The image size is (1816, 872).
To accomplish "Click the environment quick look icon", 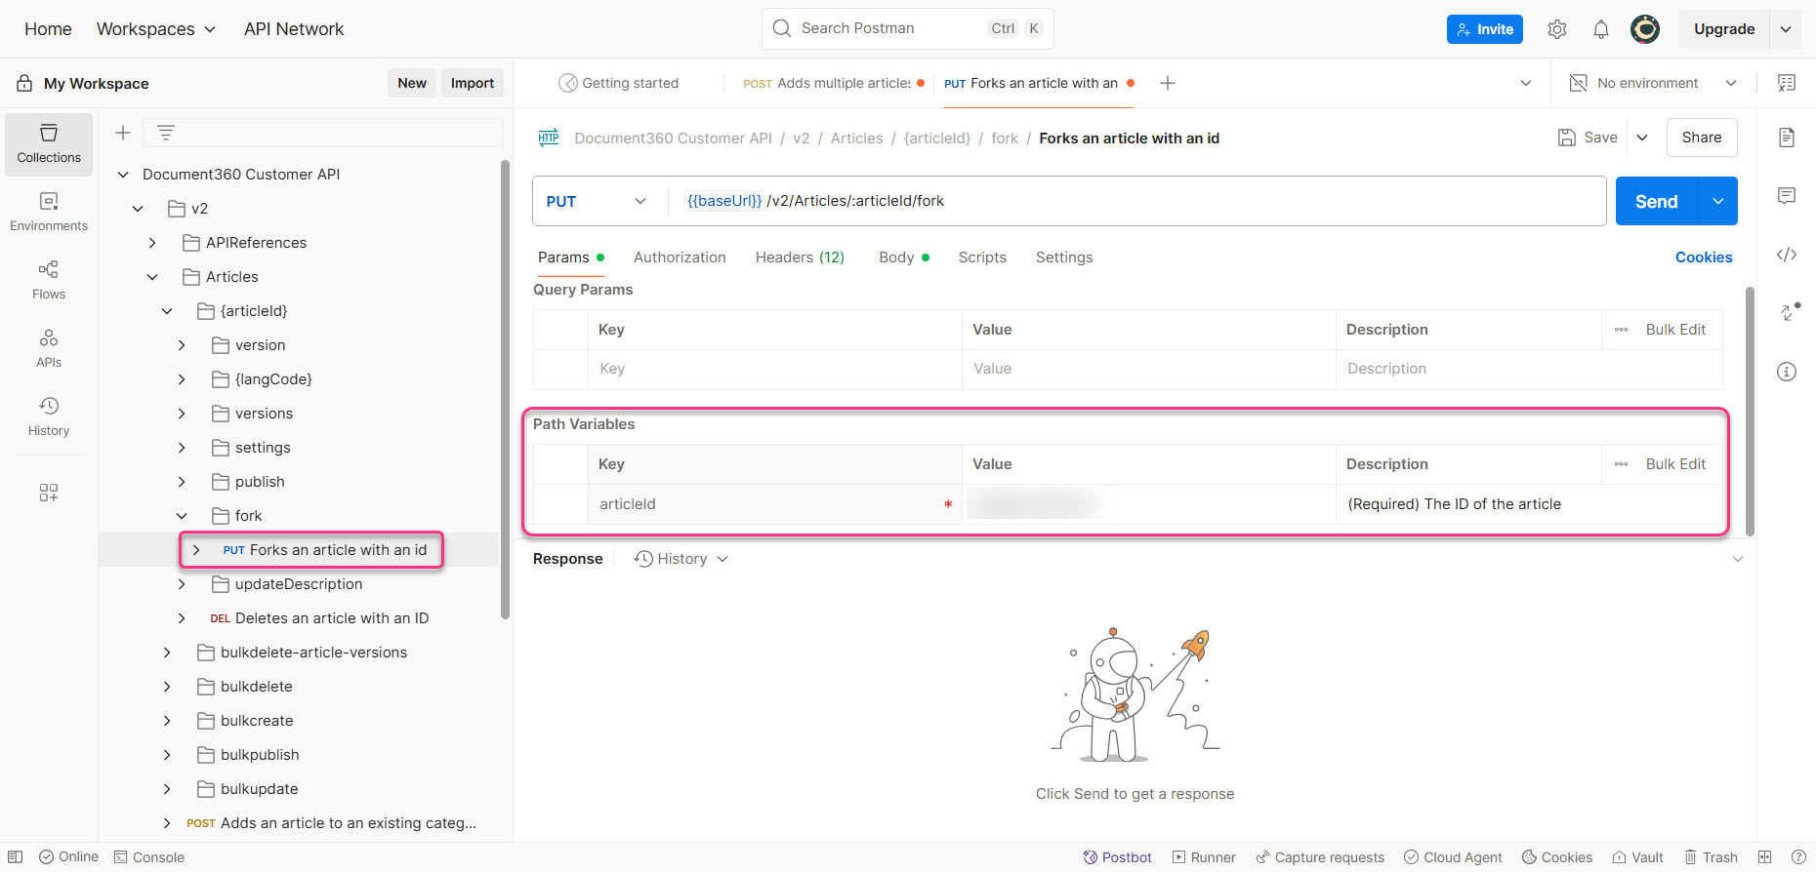I will (x=1787, y=83).
